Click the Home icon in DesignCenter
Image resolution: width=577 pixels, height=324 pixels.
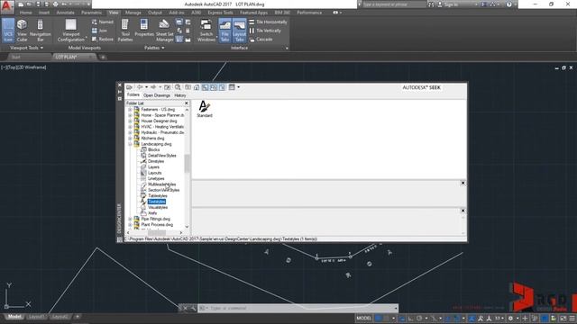coord(197,87)
